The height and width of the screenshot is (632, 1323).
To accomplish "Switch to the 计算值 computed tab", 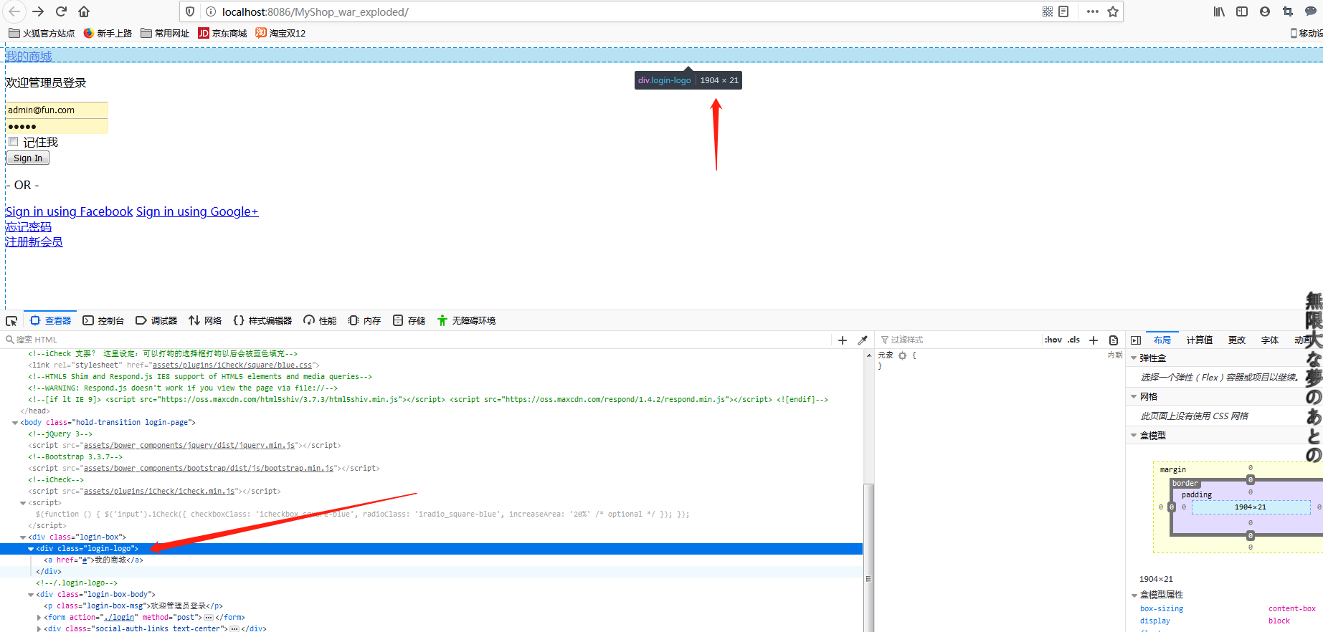I will coord(1199,340).
